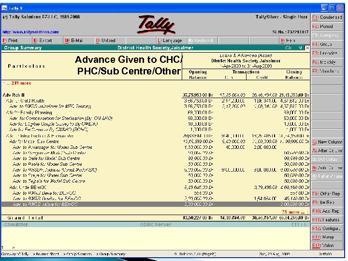The width and height of the screenshot is (348, 261).
Task: Visit the tallysolutions.com link
Action: 30,32
